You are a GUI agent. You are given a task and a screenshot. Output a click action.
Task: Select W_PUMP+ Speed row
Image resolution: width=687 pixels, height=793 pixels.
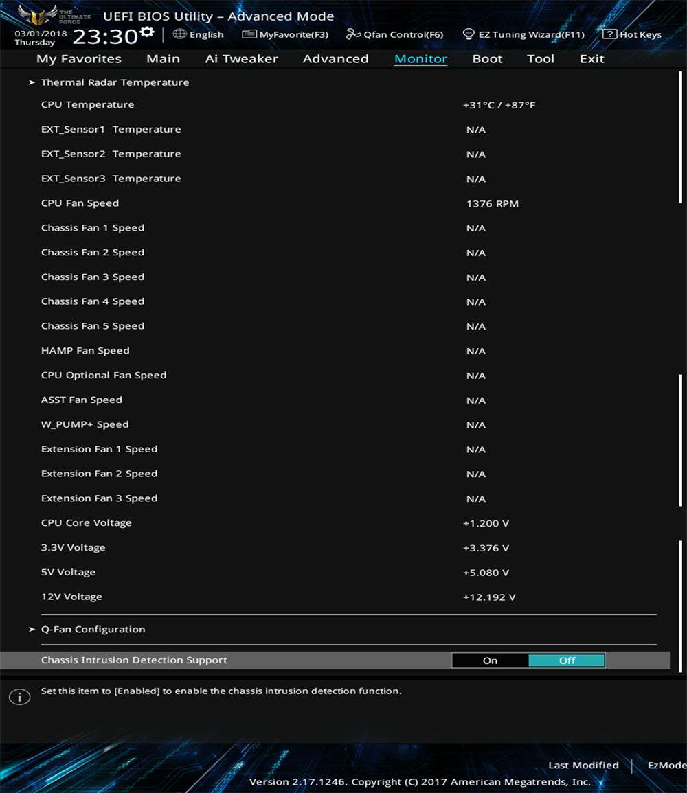coord(85,424)
